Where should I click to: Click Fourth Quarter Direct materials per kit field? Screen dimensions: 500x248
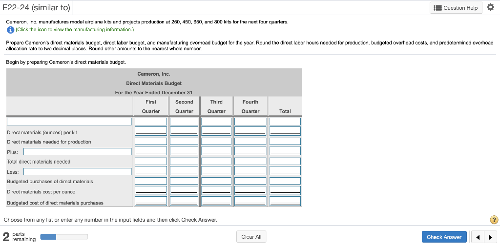(250, 131)
